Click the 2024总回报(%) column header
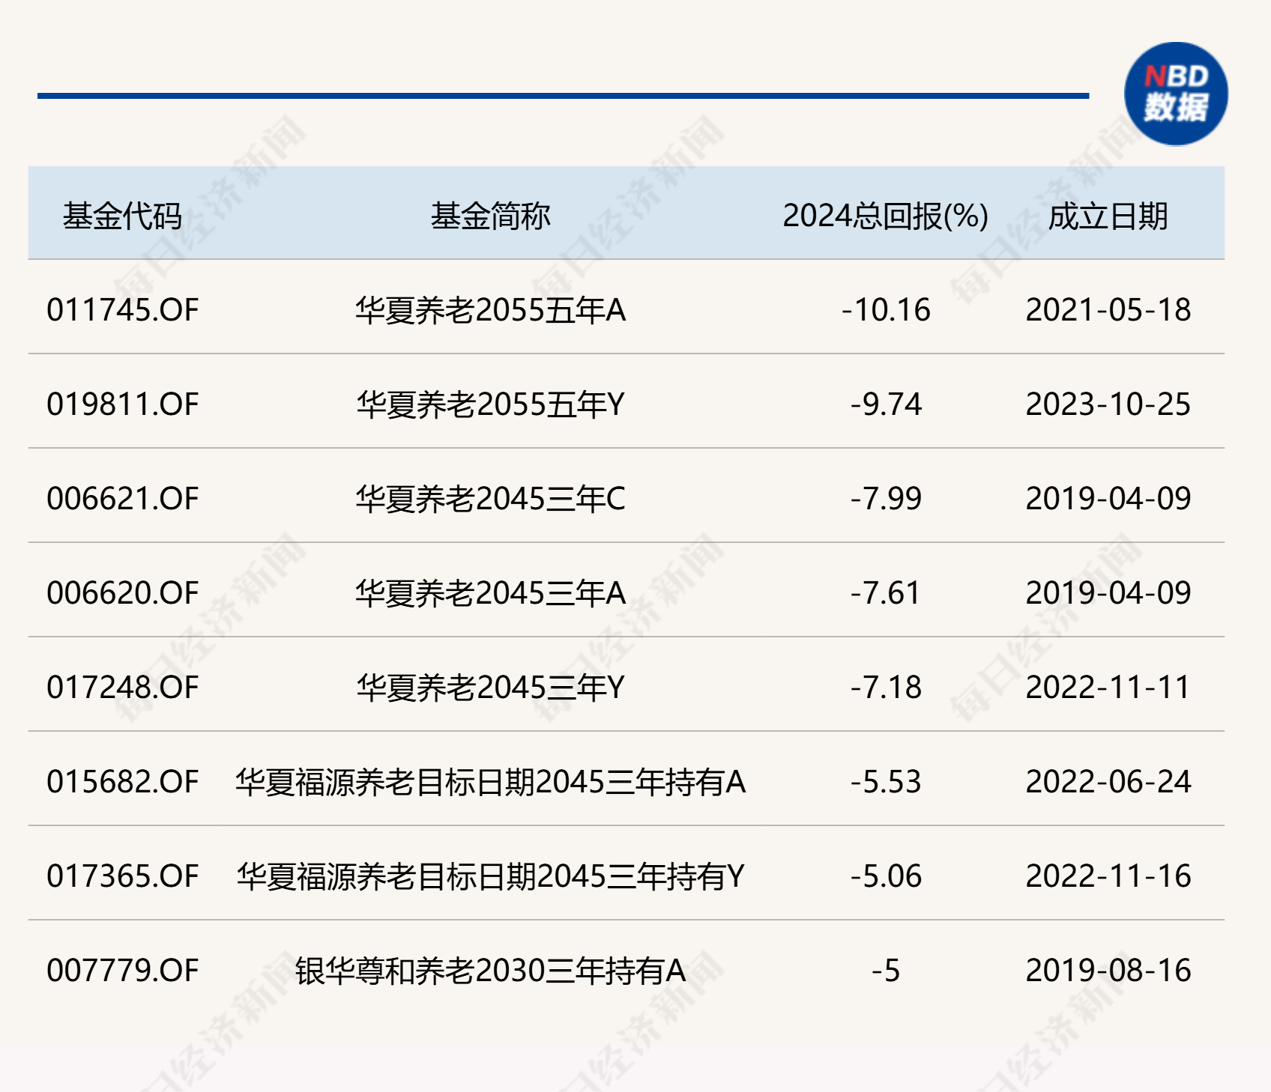This screenshot has height=1092, width=1271. 886,216
